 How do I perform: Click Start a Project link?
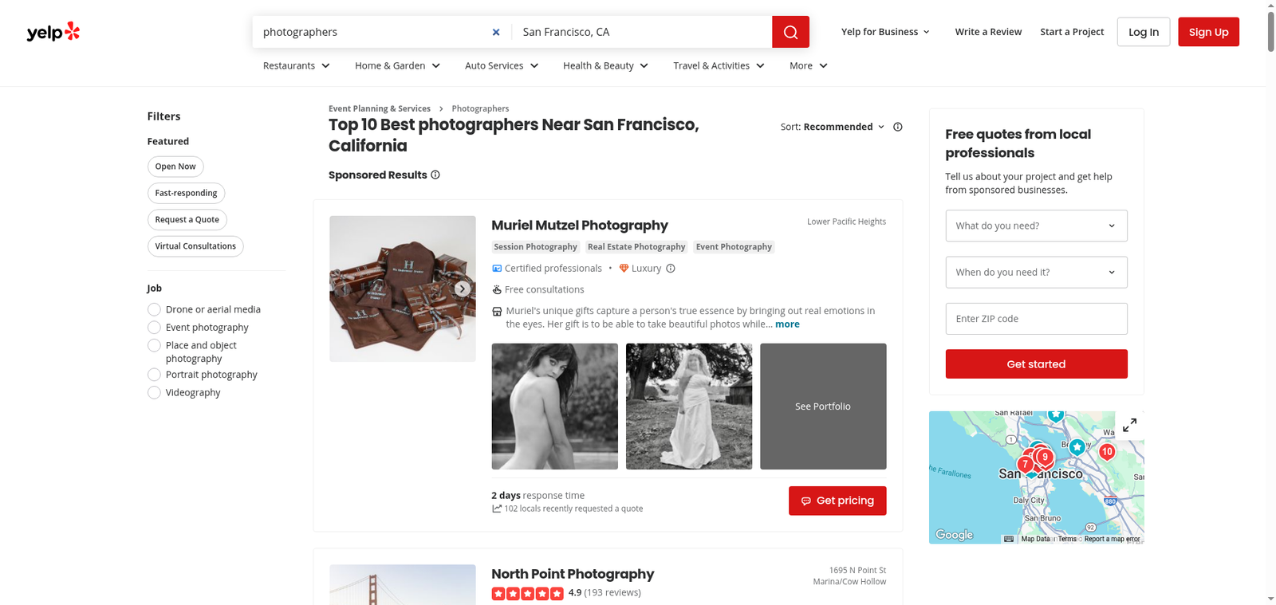(x=1072, y=32)
